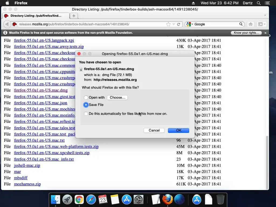Close the Opening firefox dialog
This screenshot has width=276, height=207.
(x=79, y=54)
